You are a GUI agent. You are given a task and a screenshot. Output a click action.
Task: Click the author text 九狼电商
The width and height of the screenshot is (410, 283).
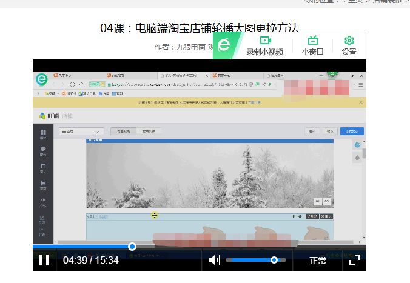[x=191, y=47]
